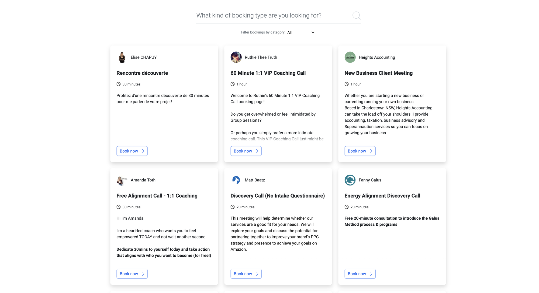Click the clock icon beside 20 minutes on Discovery Call
Image resolution: width=539 pixels, height=293 pixels.
233,207
